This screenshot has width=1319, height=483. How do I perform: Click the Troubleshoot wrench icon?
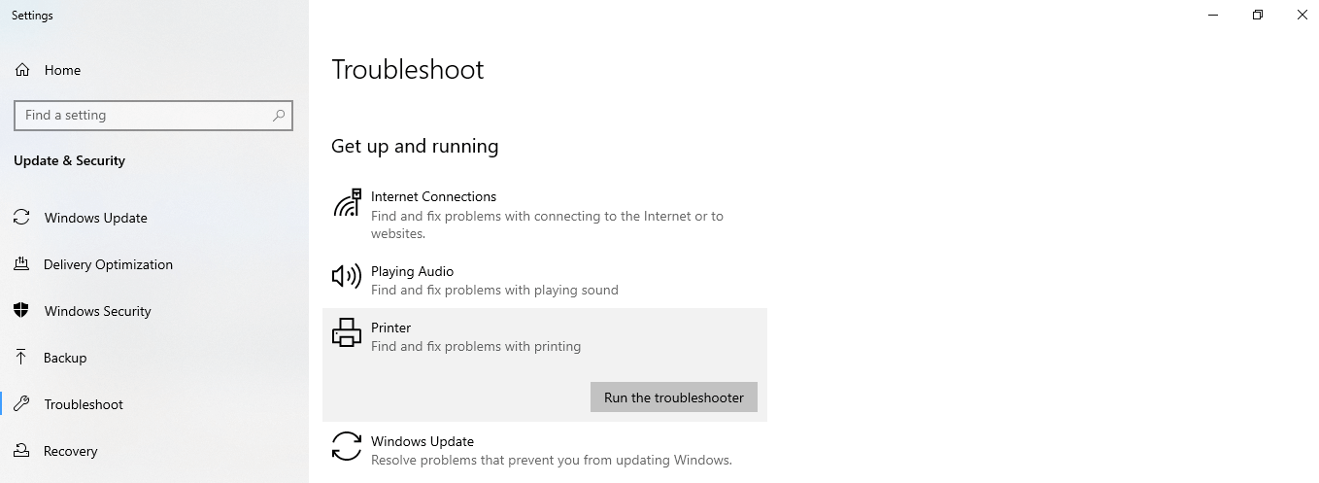(x=21, y=404)
